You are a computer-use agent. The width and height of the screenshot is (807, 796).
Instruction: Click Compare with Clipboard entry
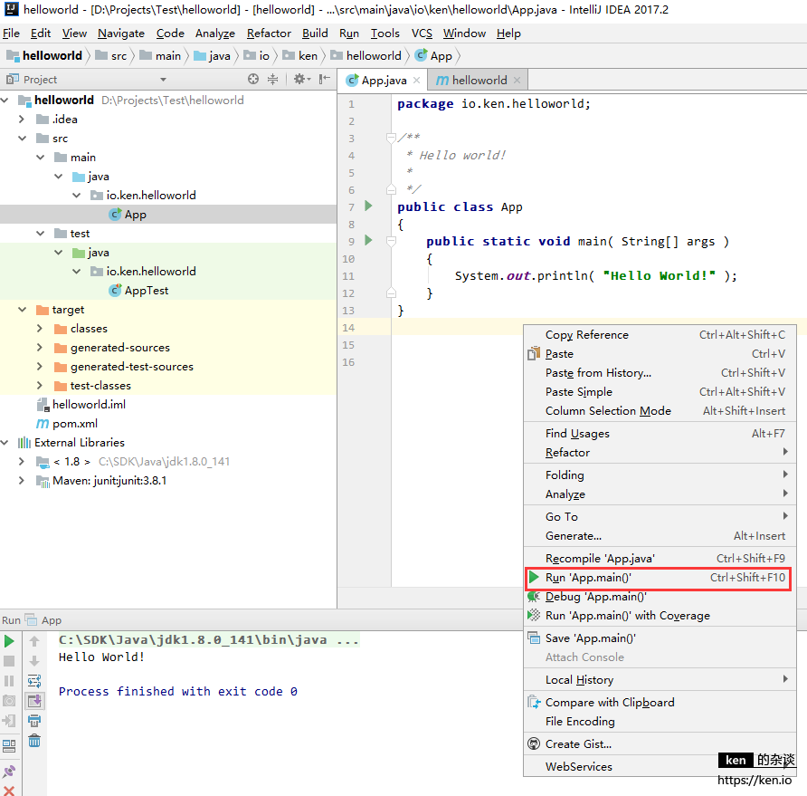660,702
